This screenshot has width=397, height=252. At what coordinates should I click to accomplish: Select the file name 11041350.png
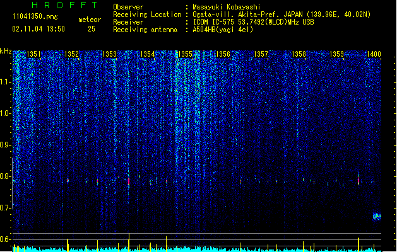point(35,17)
